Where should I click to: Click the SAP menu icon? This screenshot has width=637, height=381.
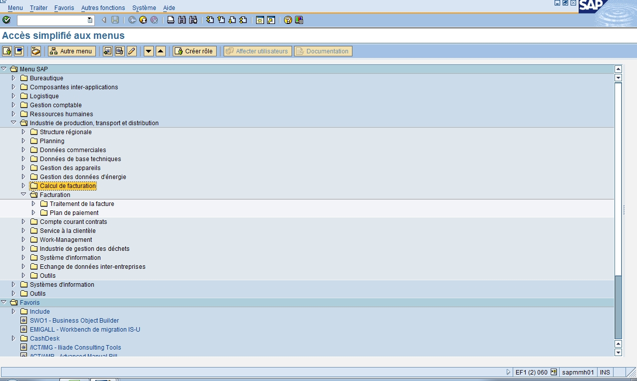tap(19, 51)
